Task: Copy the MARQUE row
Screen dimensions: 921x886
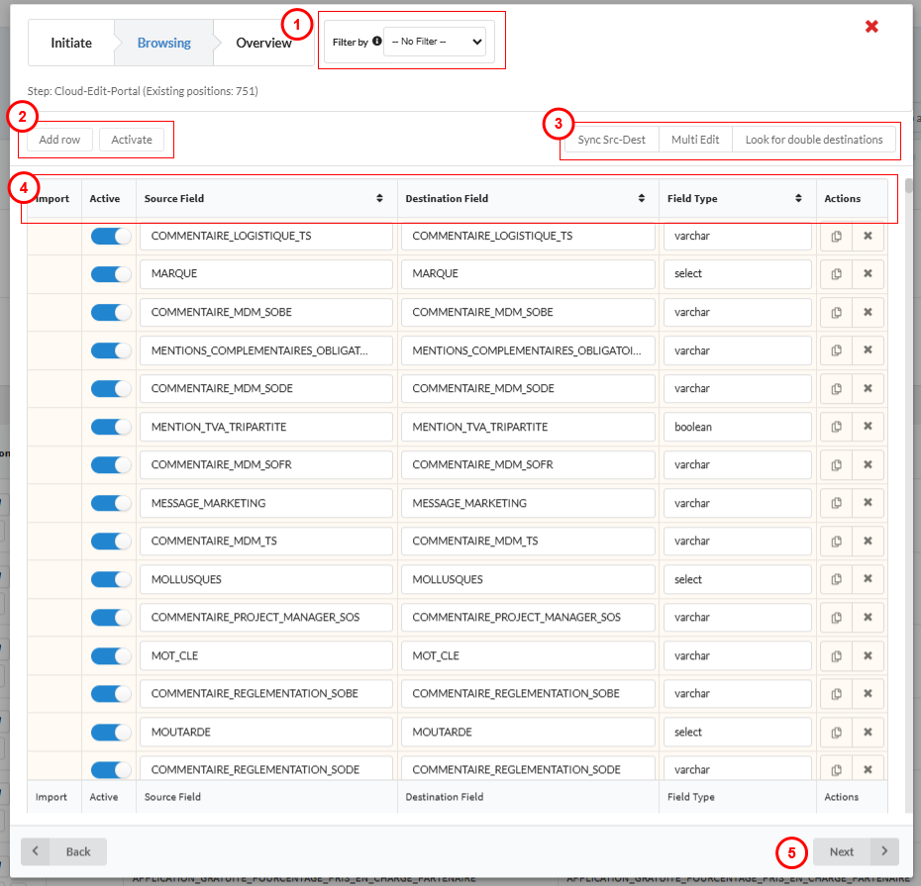Action: (836, 274)
